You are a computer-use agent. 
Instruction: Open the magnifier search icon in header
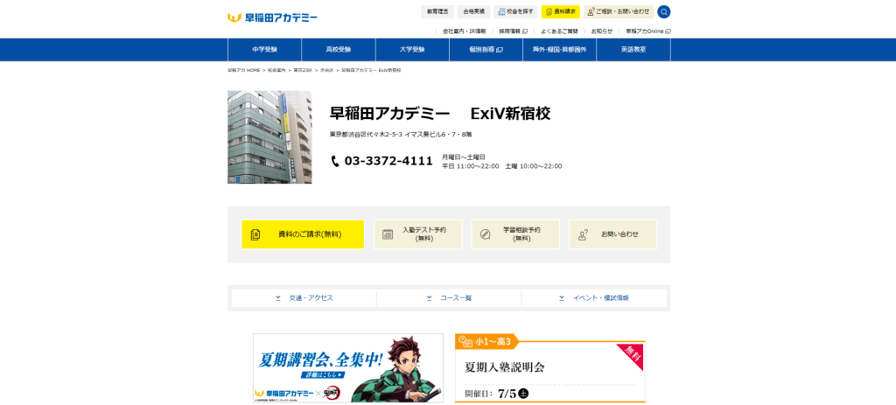664,11
